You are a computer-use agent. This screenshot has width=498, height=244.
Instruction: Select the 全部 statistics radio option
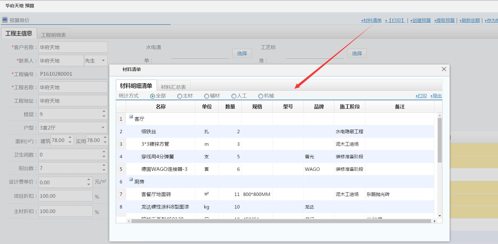153,96
